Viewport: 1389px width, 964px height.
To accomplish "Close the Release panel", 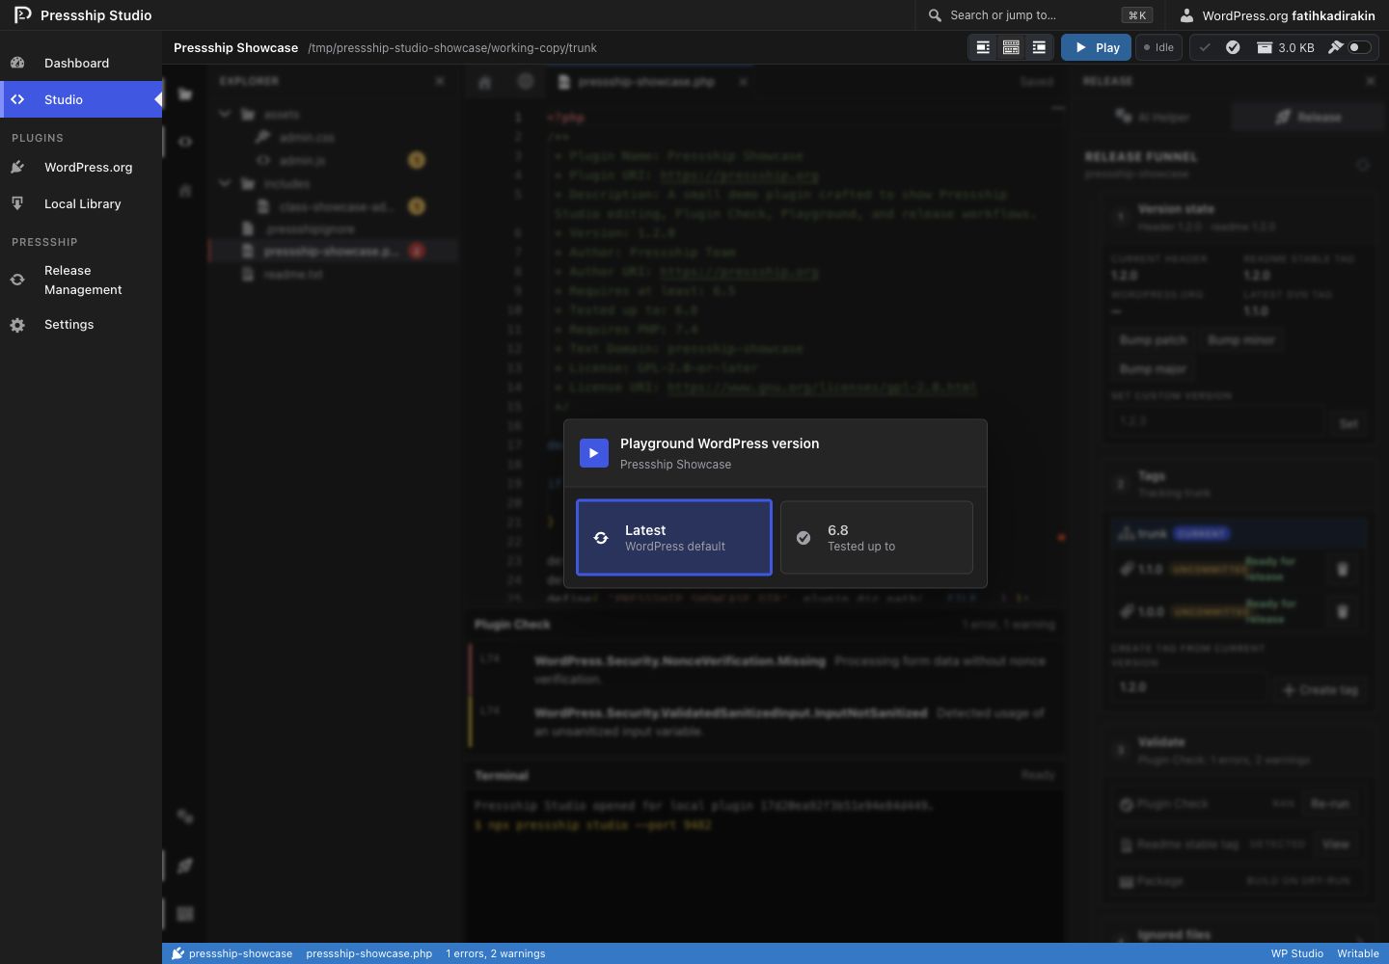I will point(1371,81).
